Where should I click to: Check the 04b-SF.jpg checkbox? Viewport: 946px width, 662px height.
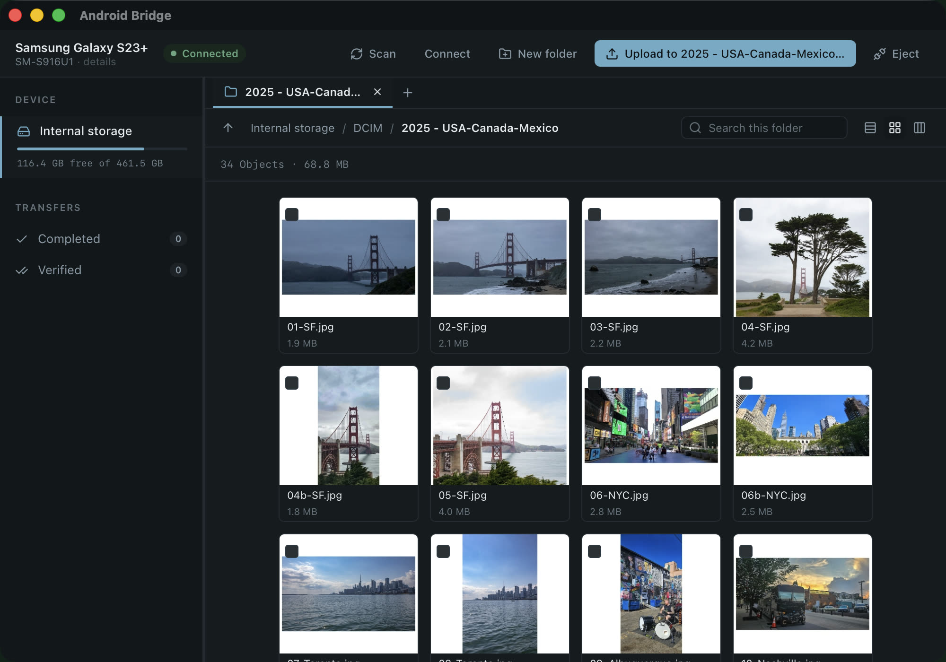click(292, 383)
